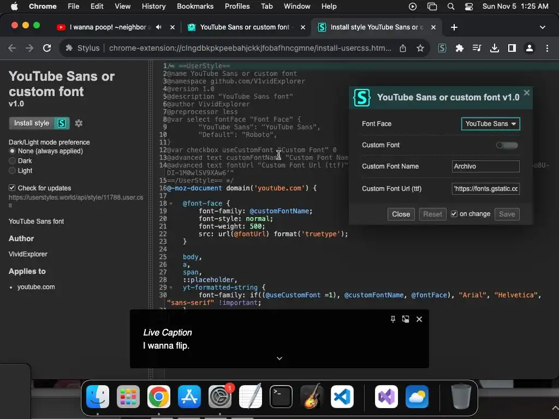Open the Chrome profile avatar icon
The width and height of the screenshot is (559, 419).
click(x=530, y=48)
